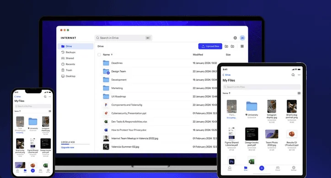
Task: Click the create new folder icon in laptop toolbar
Action: click(226, 47)
